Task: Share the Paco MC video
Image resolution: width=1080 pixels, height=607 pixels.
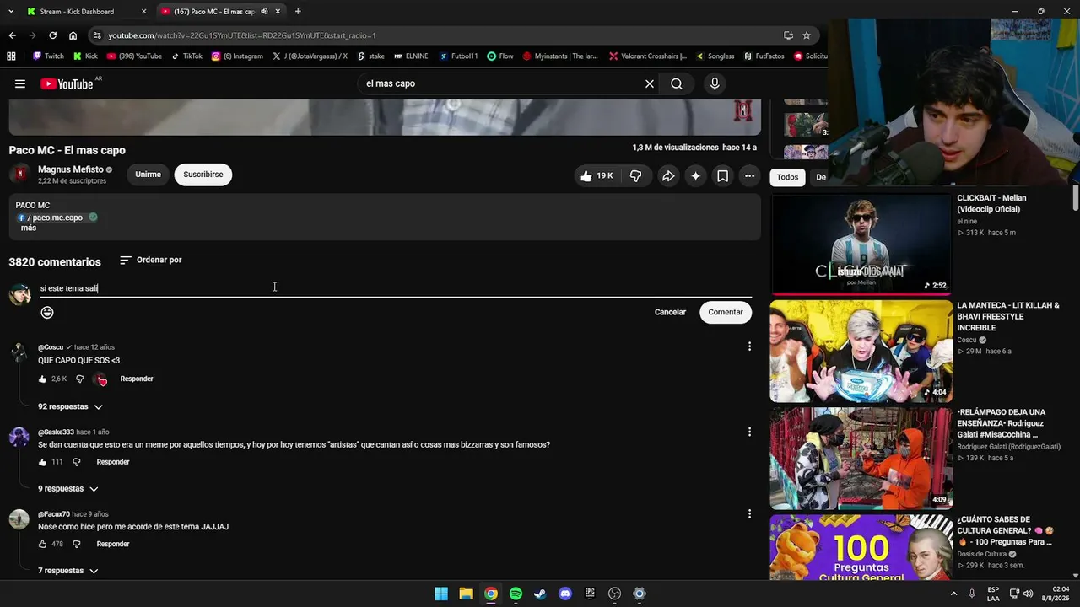Action: (x=668, y=175)
